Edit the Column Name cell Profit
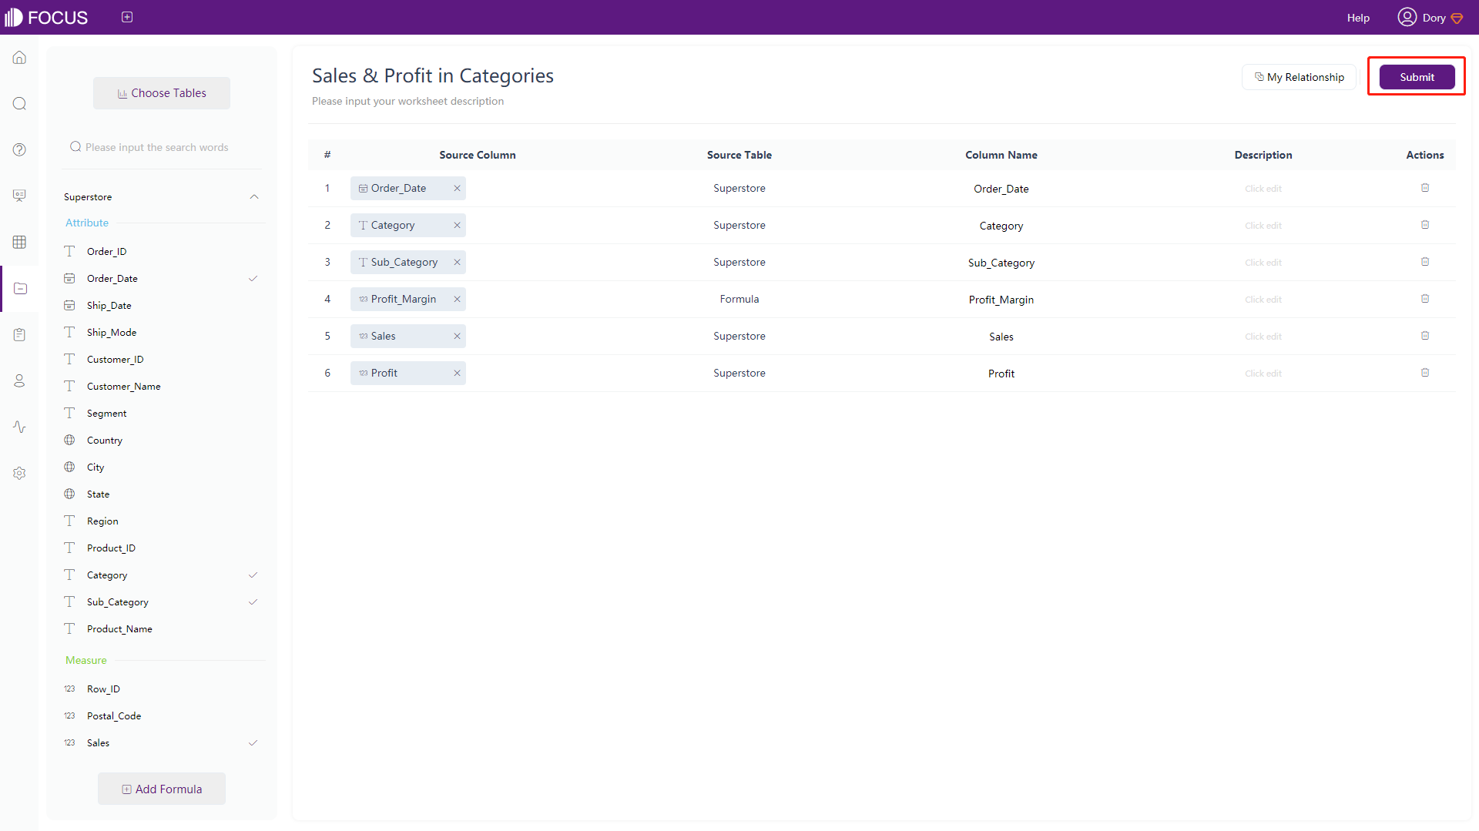1479x831 pixels. (x=1001, y=374)
